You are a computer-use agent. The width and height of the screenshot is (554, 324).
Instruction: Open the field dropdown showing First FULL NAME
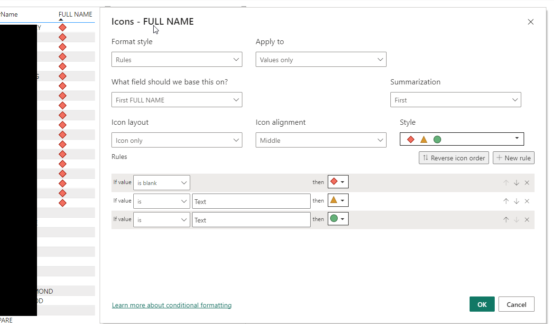click(176, 100)
